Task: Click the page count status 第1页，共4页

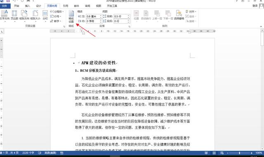Action: 9,153
